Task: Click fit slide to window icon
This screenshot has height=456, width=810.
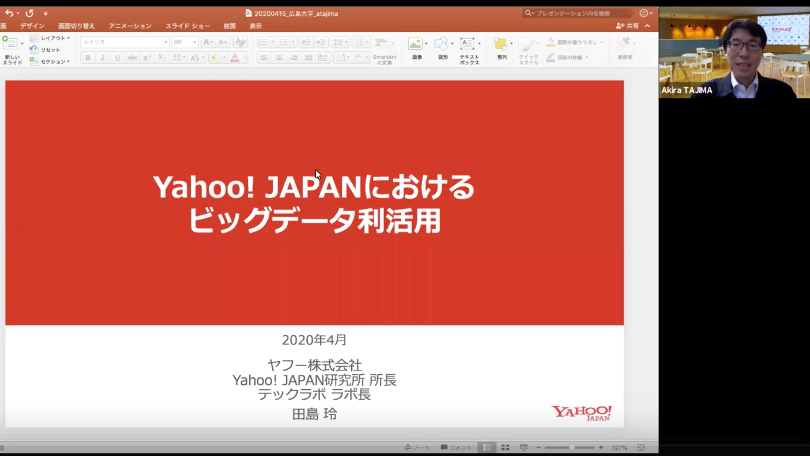Action: (x=641, y=447)
